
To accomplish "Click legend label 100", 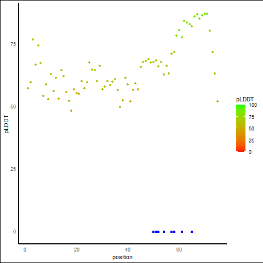I will pyautogui.click(x=253, y=105).
